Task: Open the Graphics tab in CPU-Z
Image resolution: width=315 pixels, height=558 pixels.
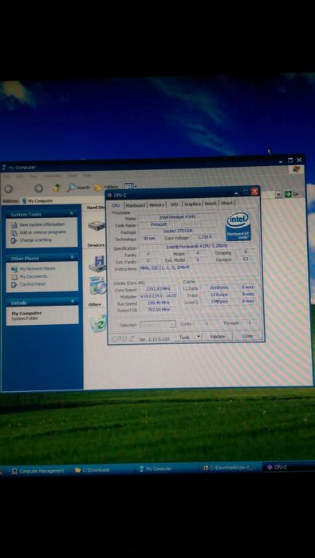Action: (192, 204)
